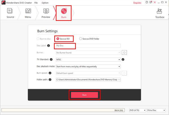Open the feedback message icon
This screenshot has height=115, width=169.
pos(151,2)
